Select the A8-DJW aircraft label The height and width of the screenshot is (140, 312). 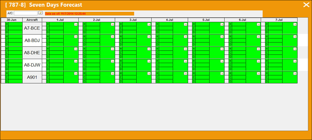[32, 65]
